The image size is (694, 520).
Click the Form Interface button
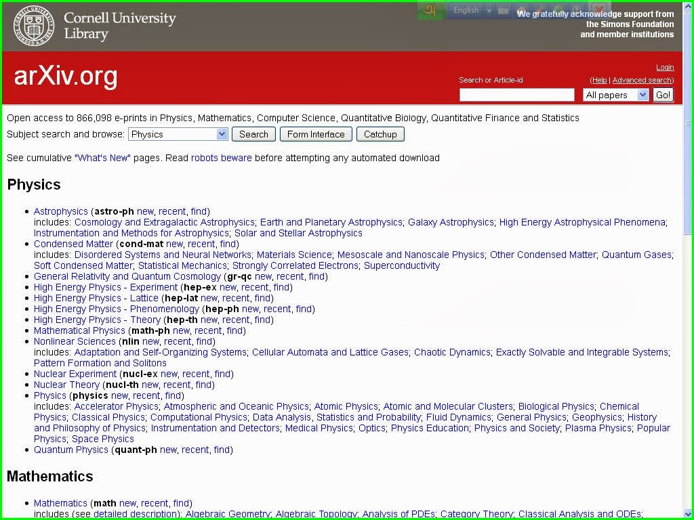point(316,135)
